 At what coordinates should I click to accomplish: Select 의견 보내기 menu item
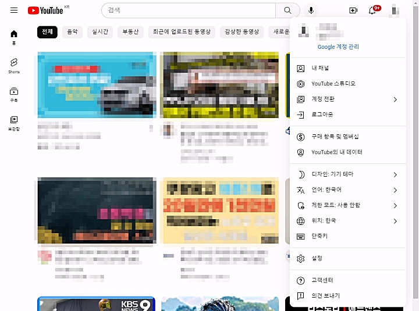pyautogui.click(x=348, y=296)
